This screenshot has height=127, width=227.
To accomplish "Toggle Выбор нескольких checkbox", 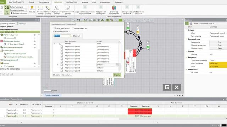I will 54,31.
